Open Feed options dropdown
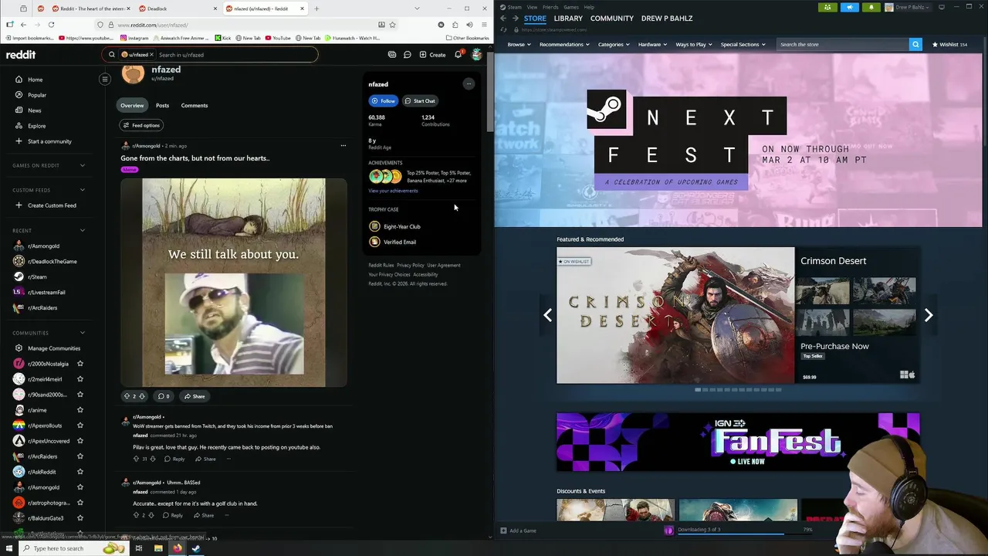 (141, 125)
